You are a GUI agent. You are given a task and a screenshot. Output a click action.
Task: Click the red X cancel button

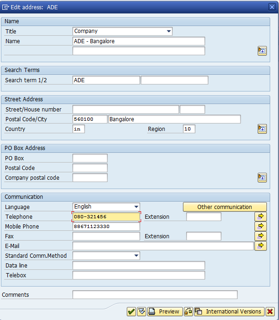coord(270,312)
